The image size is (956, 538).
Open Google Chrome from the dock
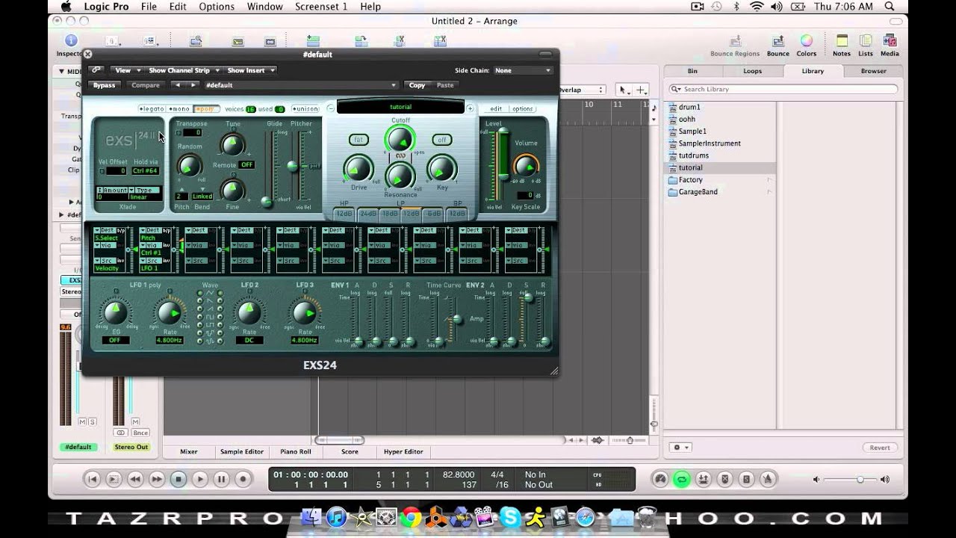(x=410, y=516)
